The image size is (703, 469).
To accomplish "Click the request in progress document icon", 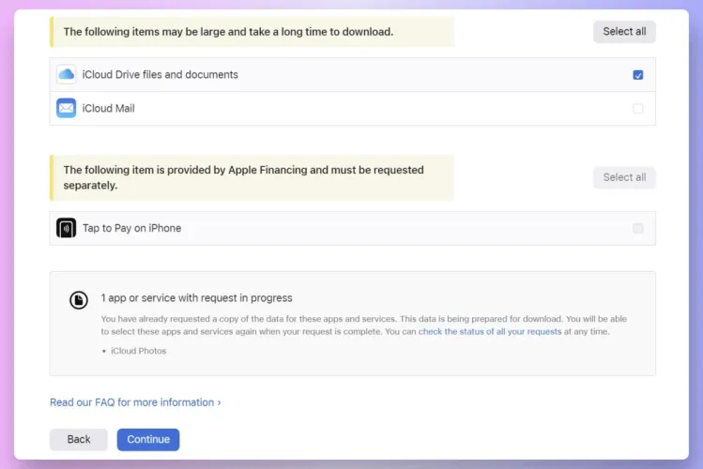I will [79, 300].
